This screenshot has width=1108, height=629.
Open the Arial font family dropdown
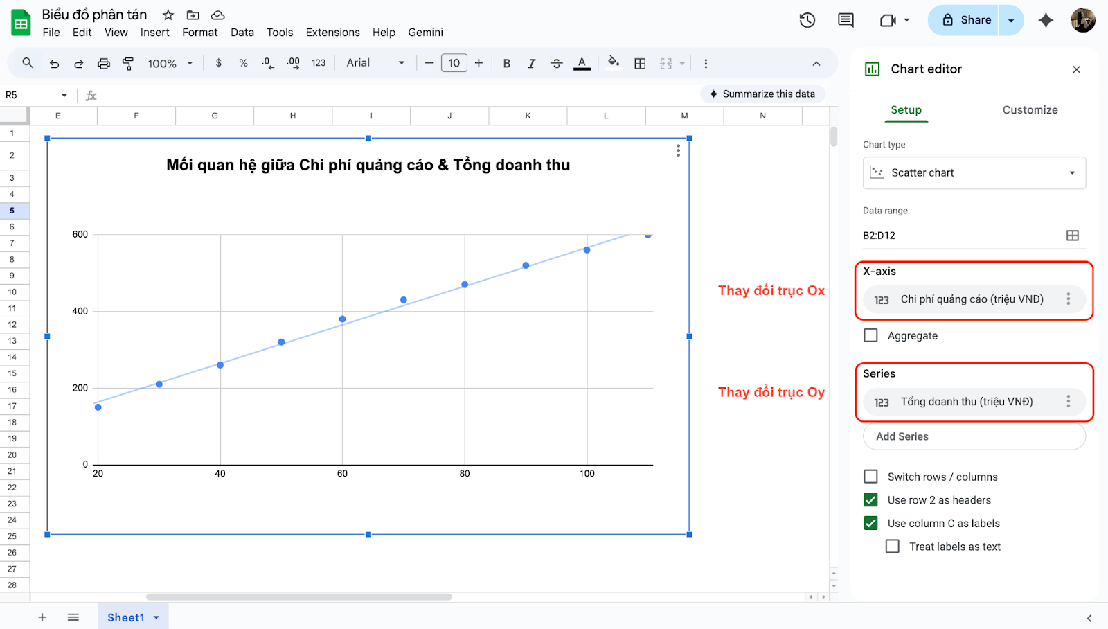tap(375, 63)
